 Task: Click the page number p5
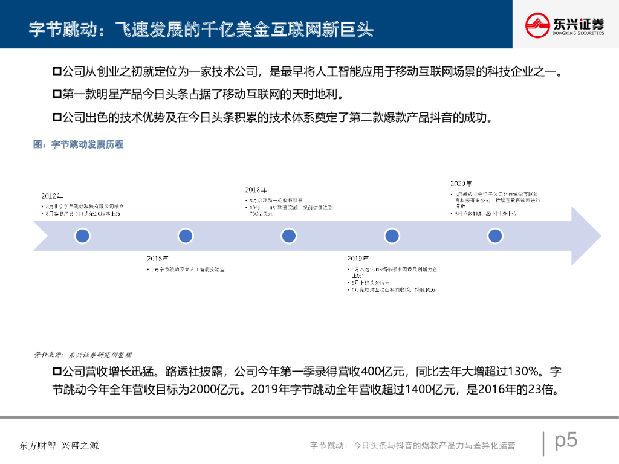point(566,440)
